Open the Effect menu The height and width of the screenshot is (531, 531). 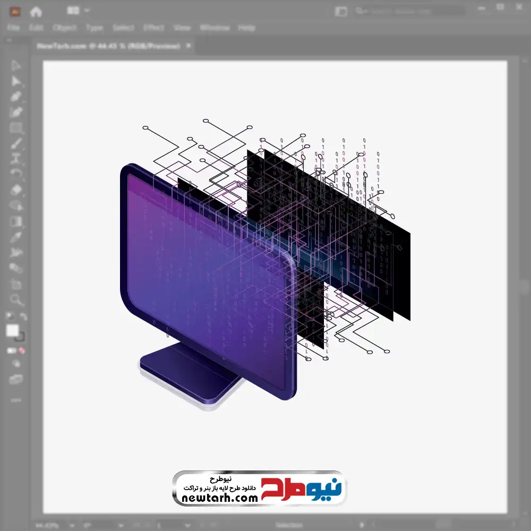coord(154,28)
